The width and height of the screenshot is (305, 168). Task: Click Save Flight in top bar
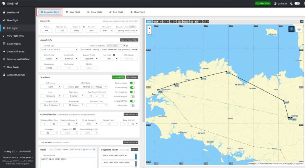[73, 12]
